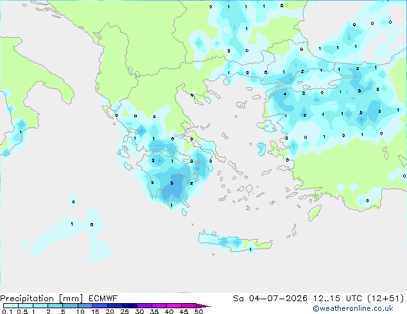407x314 pixels.
Task: Click the '45' legend scale label
Action: pyautogui.click(x=184, y=311)
